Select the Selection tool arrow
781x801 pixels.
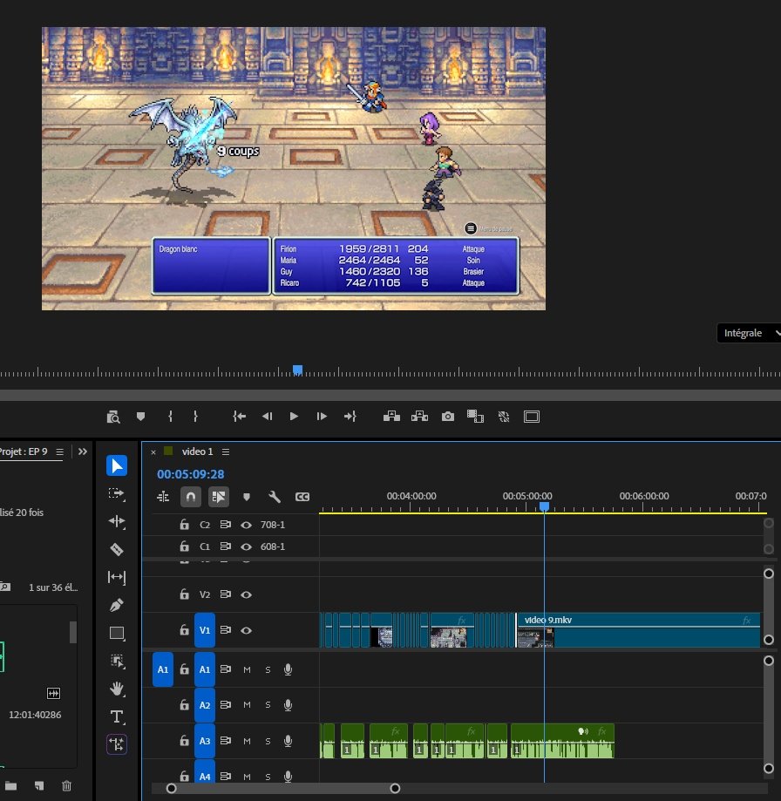click(117, 466)
